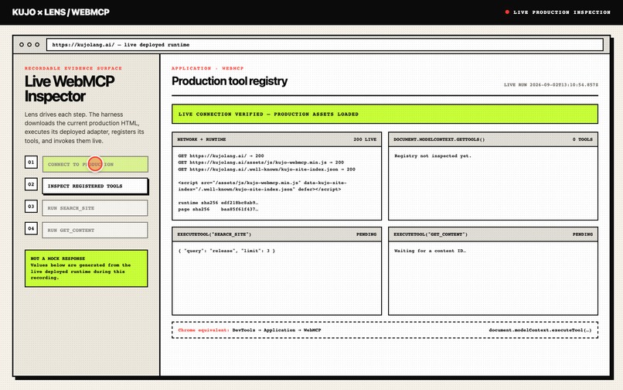Click document.modelContext.executeTool(…) footer text
This screenshot has height=390, width=623.
point(540,330)
